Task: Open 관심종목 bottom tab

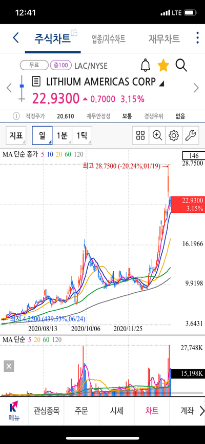Action: pyautogui.click(x=46, y=411)
